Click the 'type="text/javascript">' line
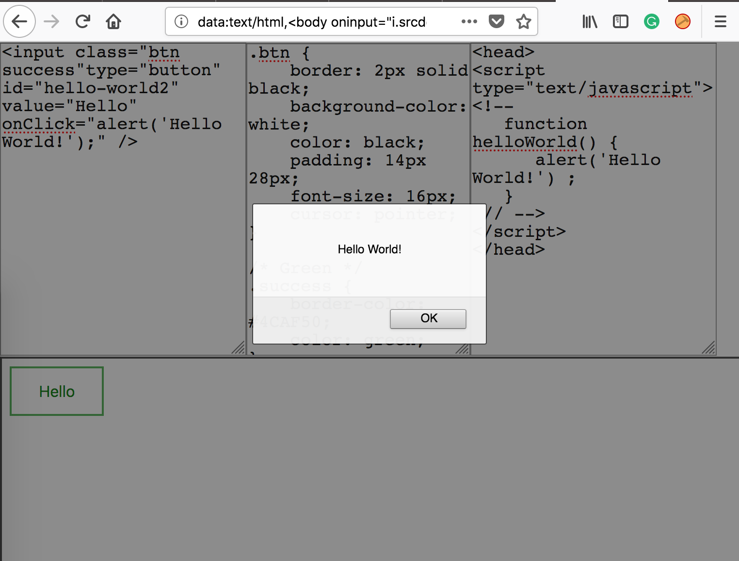 click(593, 88)
